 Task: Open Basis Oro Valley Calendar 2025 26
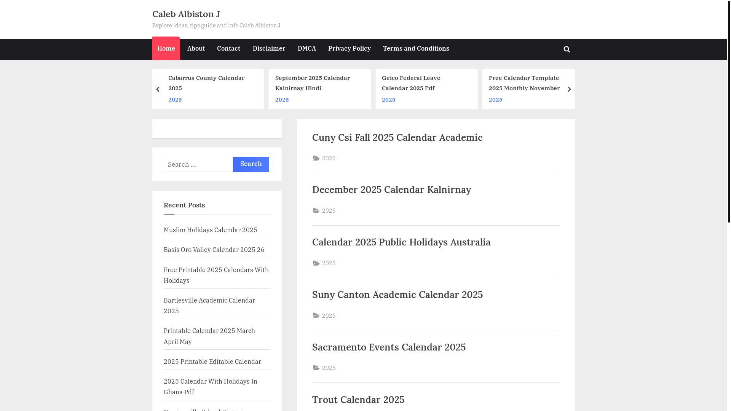214,250
